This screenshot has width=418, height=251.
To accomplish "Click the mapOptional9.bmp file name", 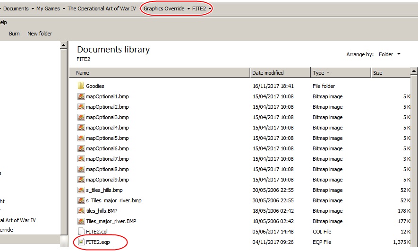I will pos(107,180).
